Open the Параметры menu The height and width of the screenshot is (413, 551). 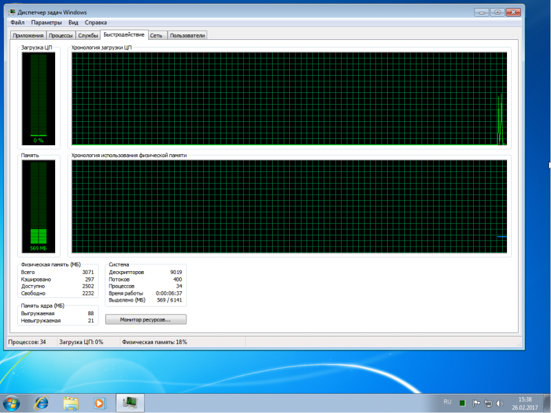click(46, 23)
